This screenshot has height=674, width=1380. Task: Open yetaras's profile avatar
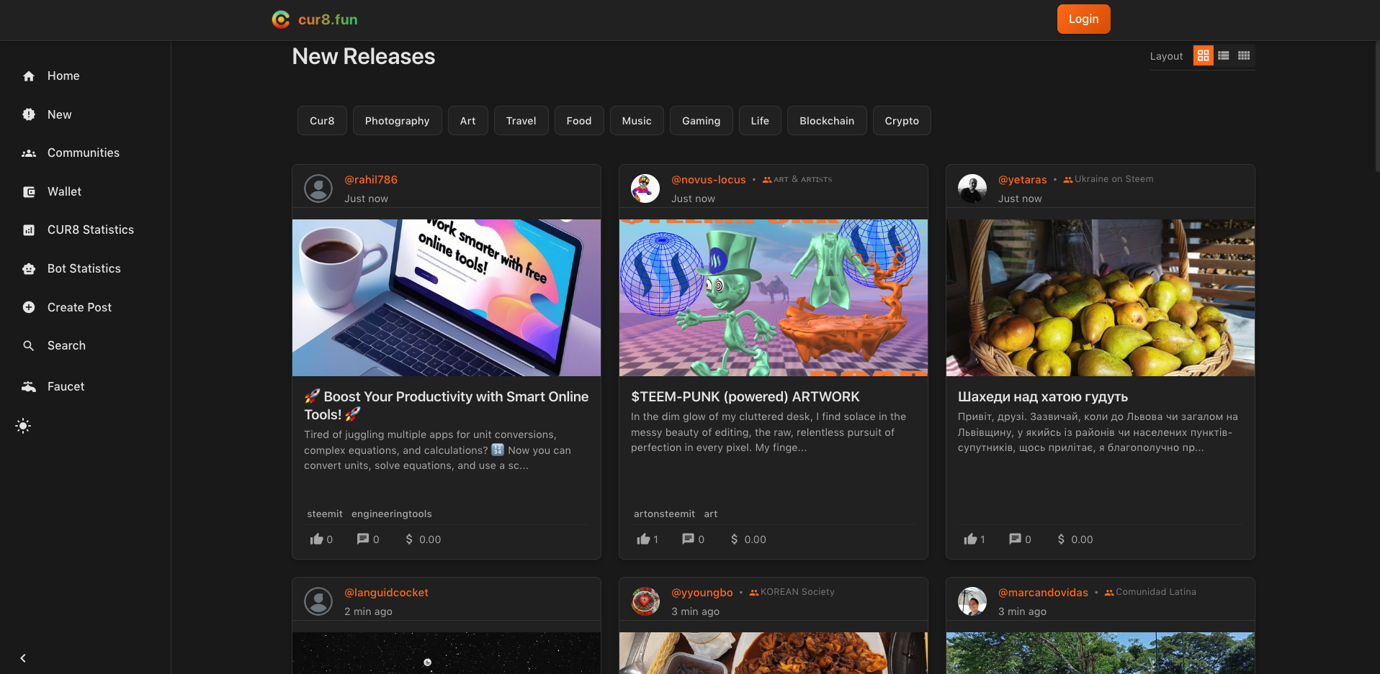(x=972, y=188)
